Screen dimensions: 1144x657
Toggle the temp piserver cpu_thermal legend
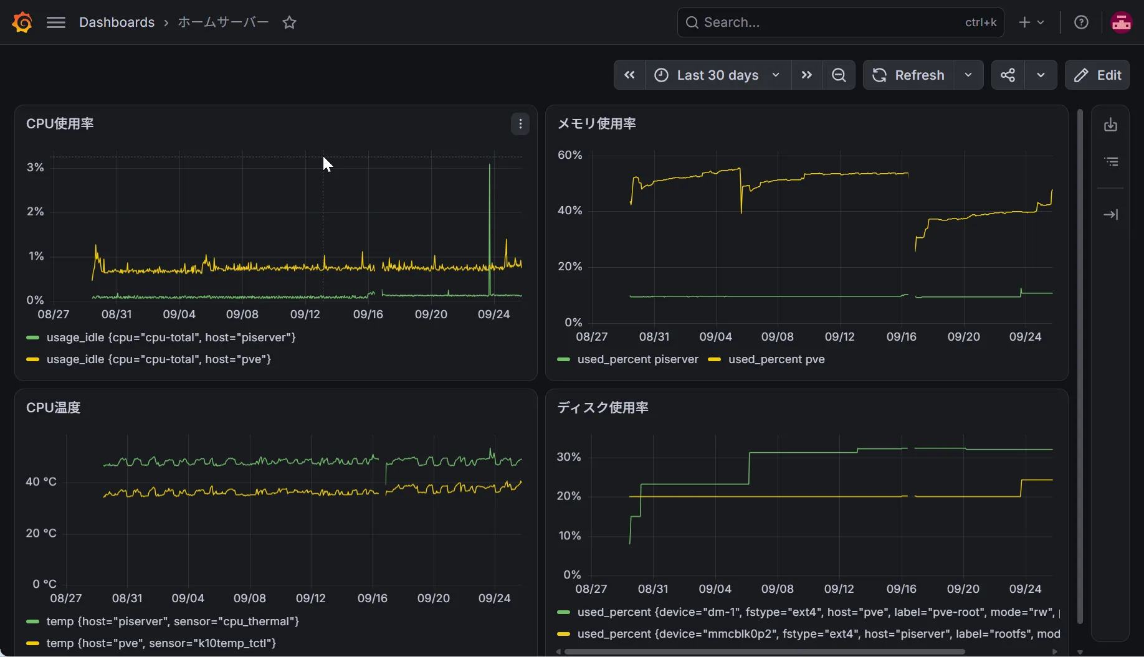[173, 622]
